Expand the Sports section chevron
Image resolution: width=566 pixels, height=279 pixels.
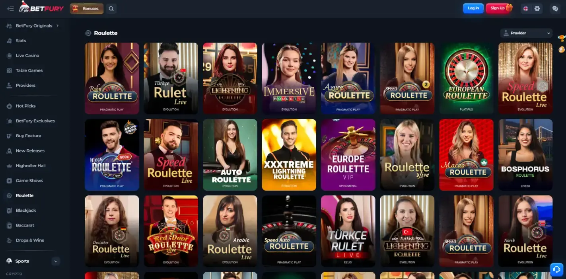coord(56,261)
